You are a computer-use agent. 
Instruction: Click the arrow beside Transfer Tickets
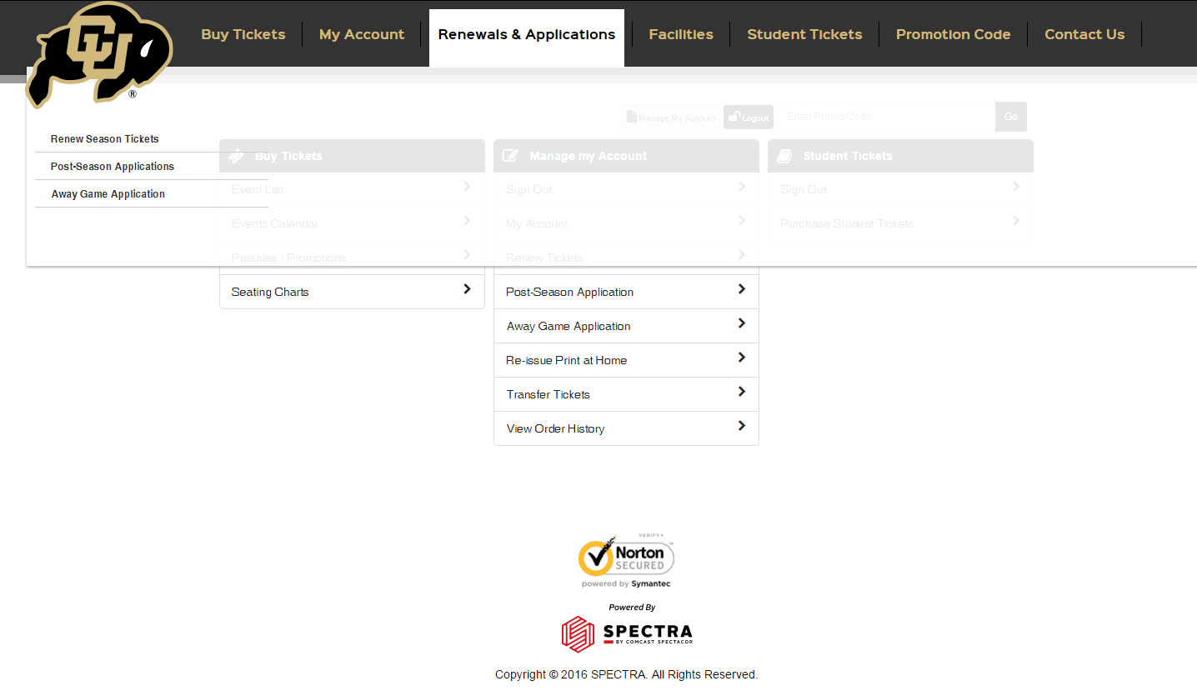(x=741, y=392)
